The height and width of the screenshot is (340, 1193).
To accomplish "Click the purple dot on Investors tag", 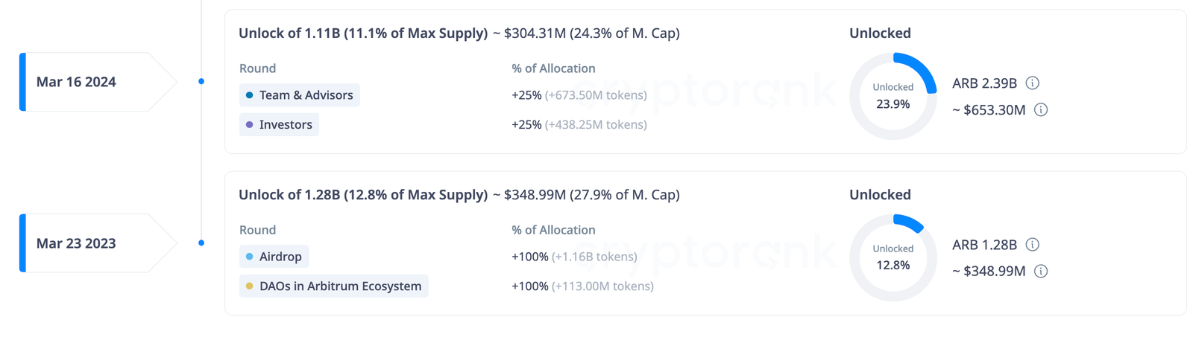I will point(250,125).
